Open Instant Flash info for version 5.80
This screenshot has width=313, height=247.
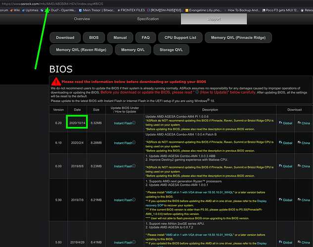tap(125, 242)
